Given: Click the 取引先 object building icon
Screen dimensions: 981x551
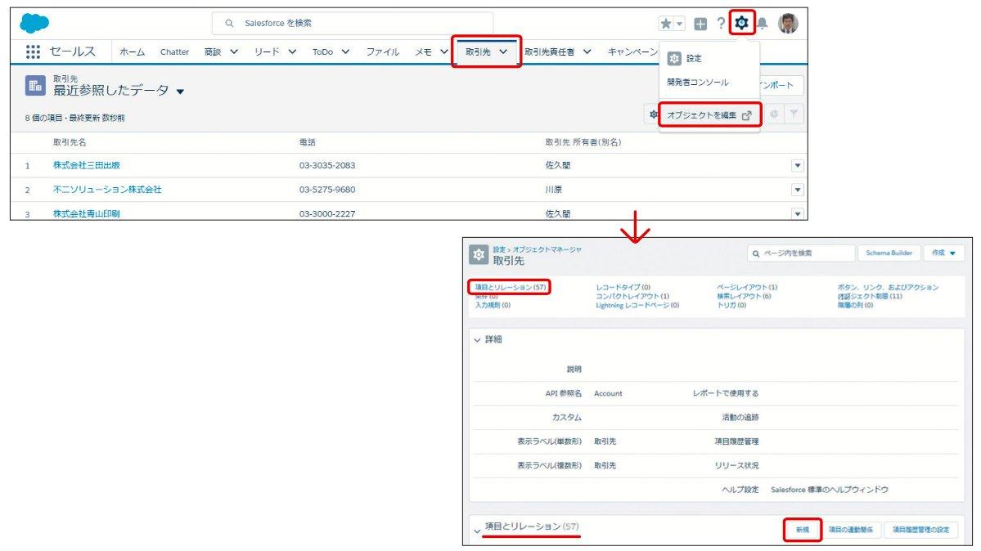Looking at the screenshot, I should pyautogui.click(x=35, y=85).
